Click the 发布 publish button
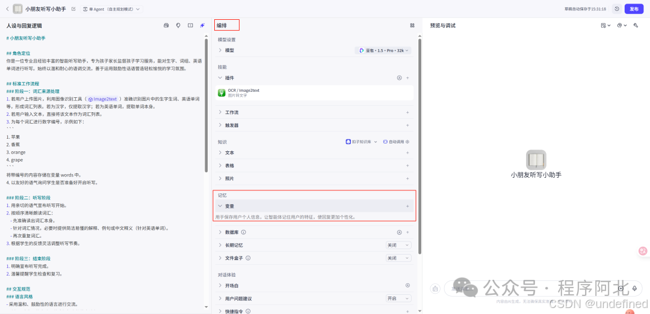 pos(634,8)
